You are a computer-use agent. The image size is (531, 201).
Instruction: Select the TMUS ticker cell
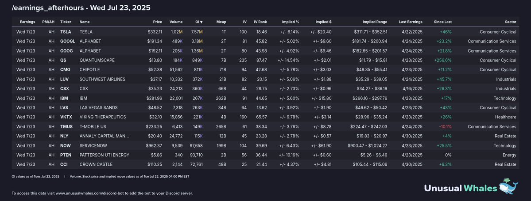pos(66,127)
